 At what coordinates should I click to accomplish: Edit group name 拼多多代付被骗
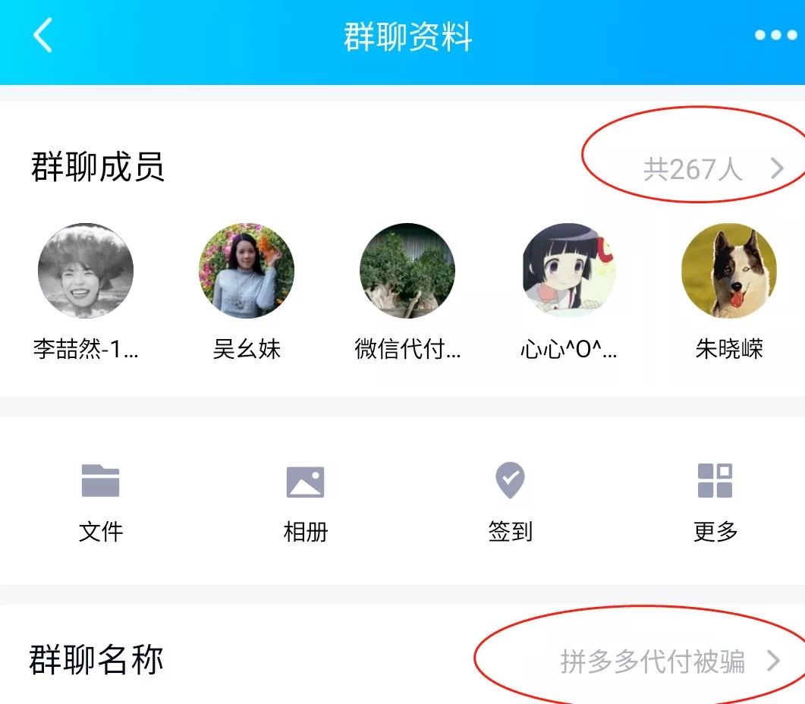coord(652,661)
